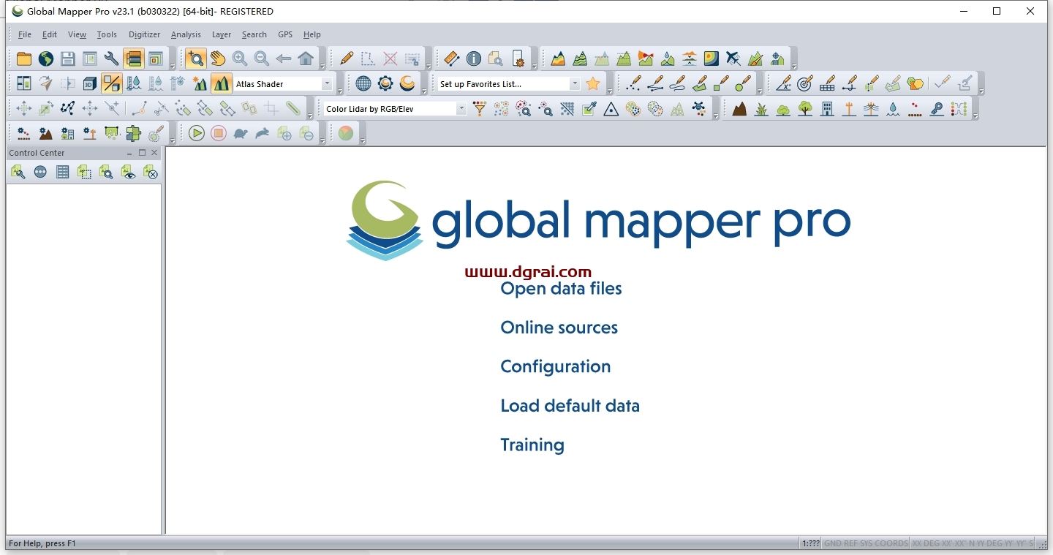Select the Measure ruler tool

pos(452,59)
